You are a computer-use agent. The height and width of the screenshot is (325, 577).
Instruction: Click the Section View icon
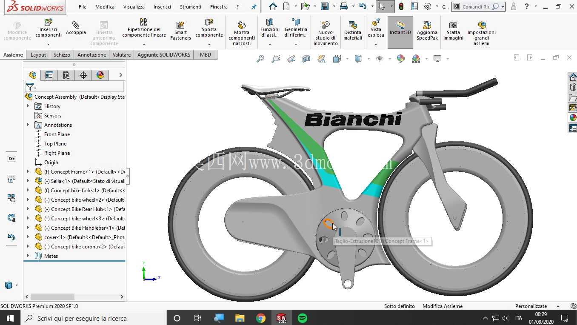pyautogui.click(x=306, y=59)
